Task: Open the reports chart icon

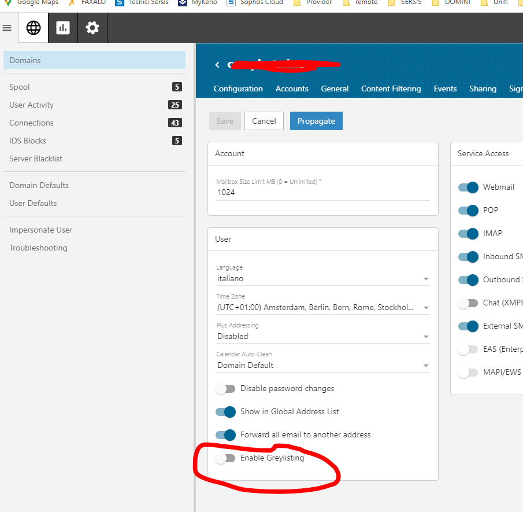Action: [63, 28]
